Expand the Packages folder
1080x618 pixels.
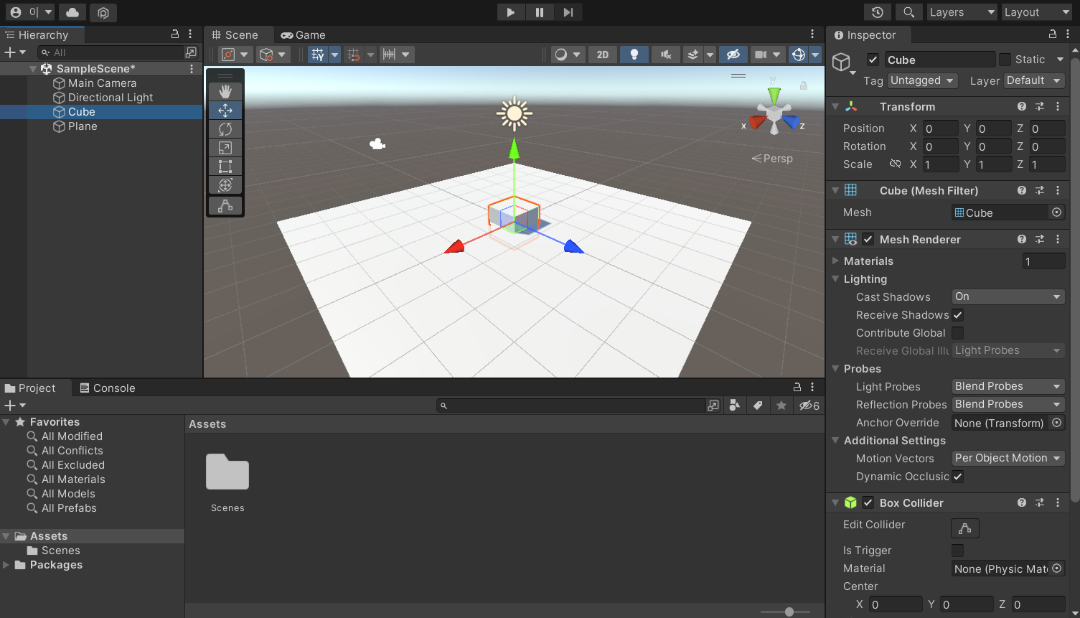click(x=6, y=565)
